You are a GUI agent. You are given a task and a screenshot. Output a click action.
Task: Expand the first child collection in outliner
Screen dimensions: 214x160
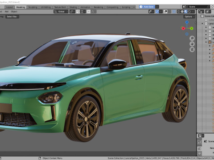(x=206, y=27)
